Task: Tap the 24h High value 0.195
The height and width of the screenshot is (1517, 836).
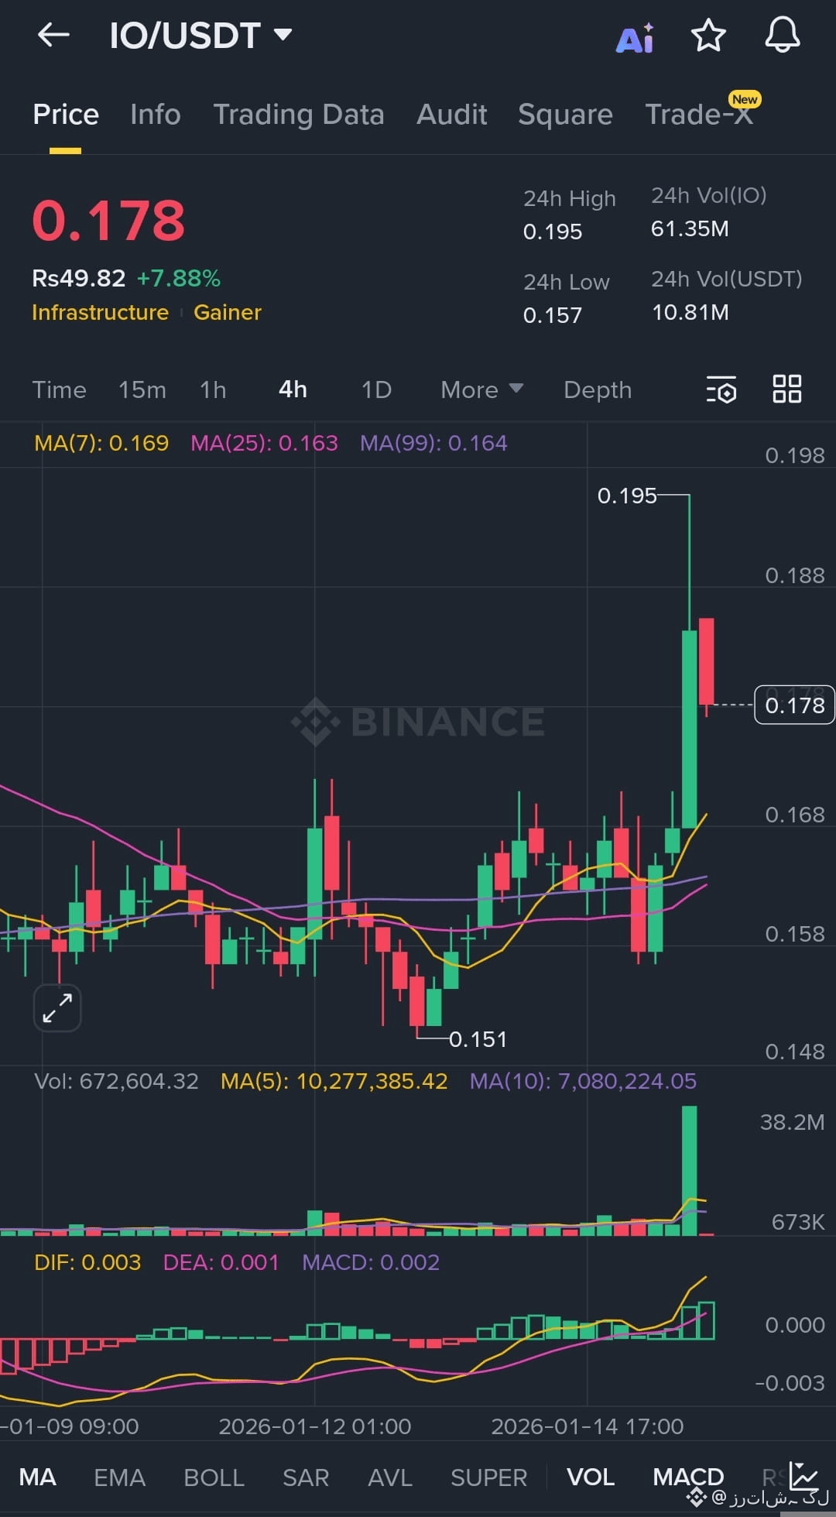Action: pyautogui.click(x=553, y=232)
